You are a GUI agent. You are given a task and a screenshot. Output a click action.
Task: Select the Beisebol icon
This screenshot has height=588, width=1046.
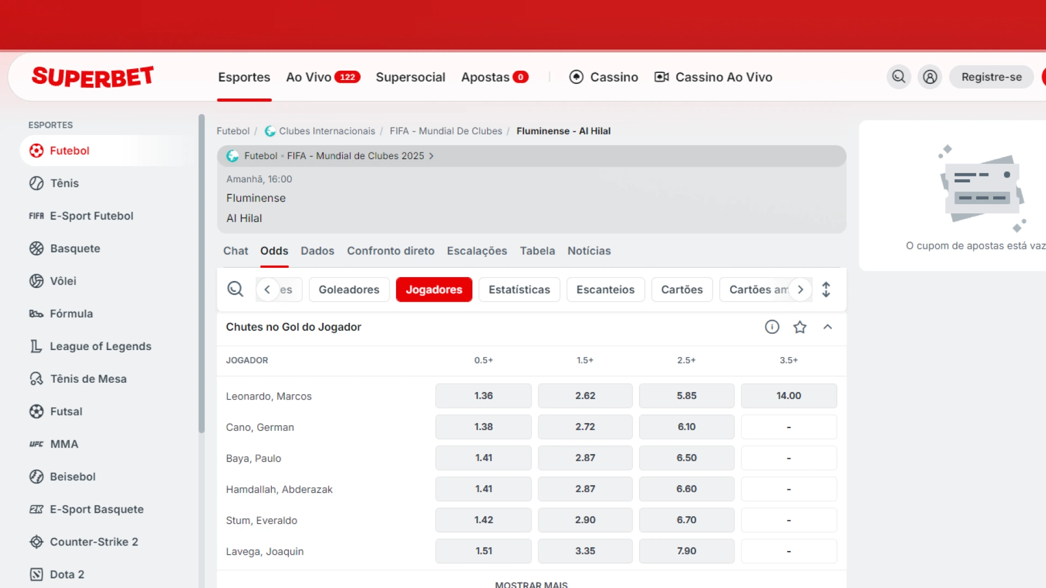pyautogui.click(x=37, y=476)
